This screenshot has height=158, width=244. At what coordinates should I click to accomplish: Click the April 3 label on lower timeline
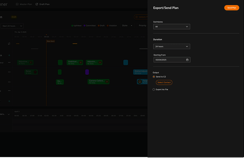(17, 112)
